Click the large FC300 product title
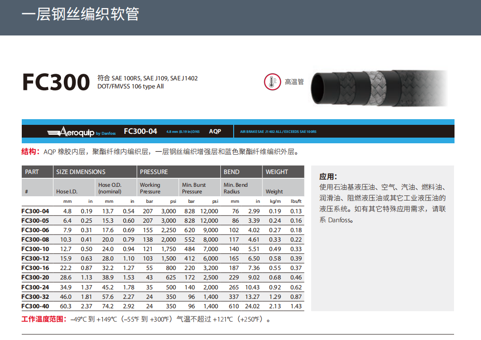 point(56,82)
